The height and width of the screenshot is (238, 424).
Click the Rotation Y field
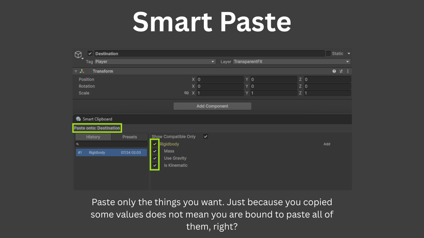274,86
